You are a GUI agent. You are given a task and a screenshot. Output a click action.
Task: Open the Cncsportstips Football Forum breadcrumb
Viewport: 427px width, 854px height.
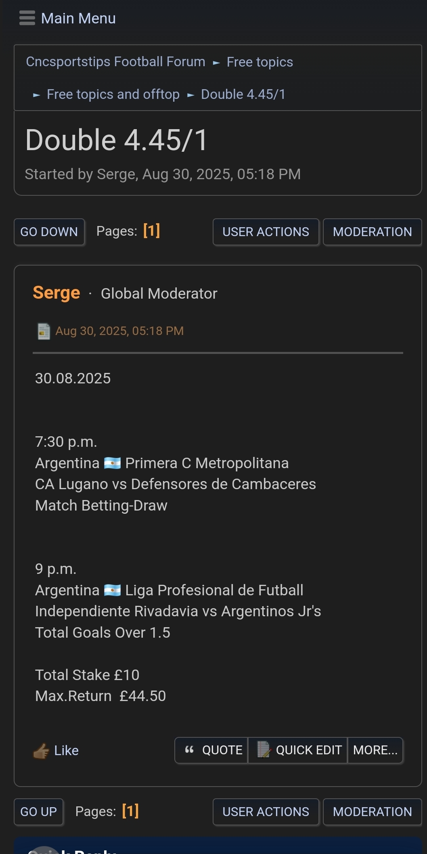tap(115, 62)
